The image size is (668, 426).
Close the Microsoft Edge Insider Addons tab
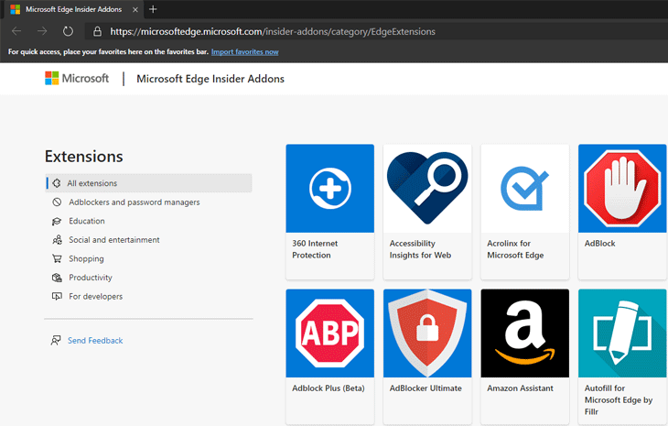pos(135,9)
